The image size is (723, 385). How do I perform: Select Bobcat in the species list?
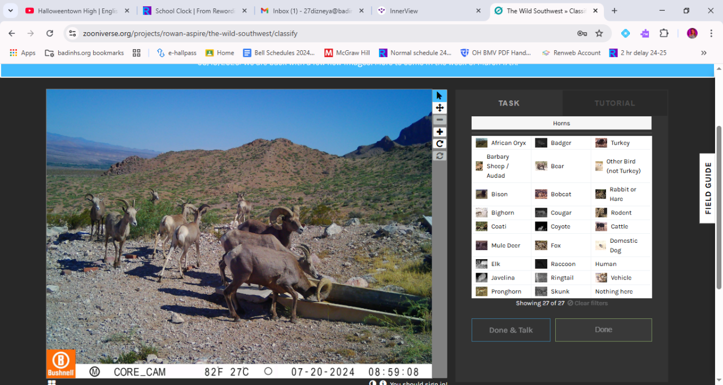[x=561, y=194]
